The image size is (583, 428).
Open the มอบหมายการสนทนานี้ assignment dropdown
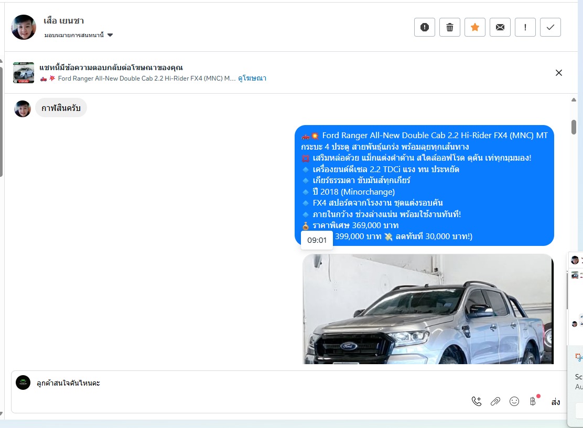(79, 35)
